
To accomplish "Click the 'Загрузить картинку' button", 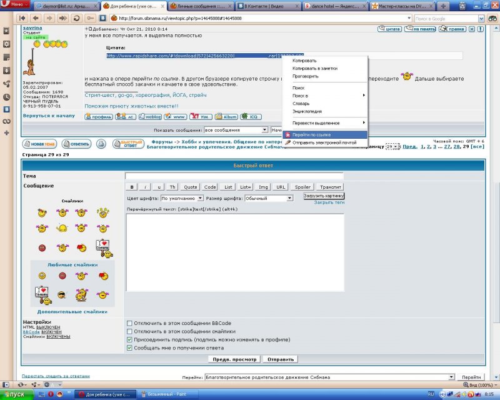I will click(324, 196).
